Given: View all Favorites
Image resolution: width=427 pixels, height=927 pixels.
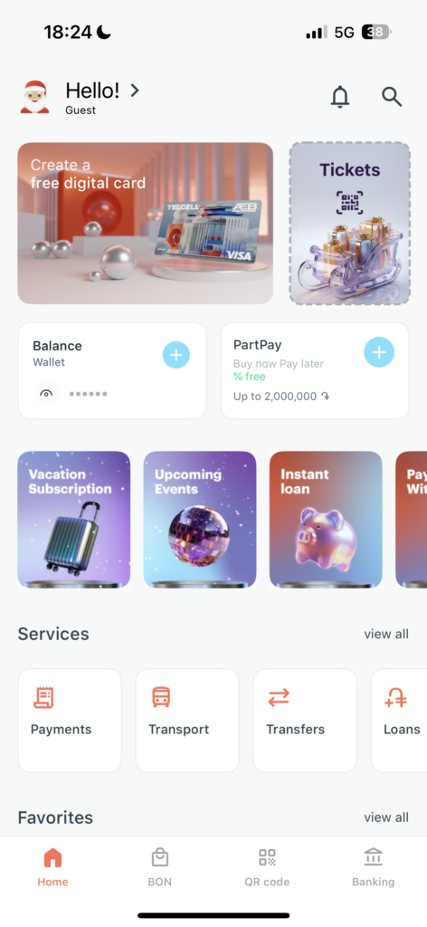Looking at the screenshot, I should pyautogui.click(x=386, y=817).
